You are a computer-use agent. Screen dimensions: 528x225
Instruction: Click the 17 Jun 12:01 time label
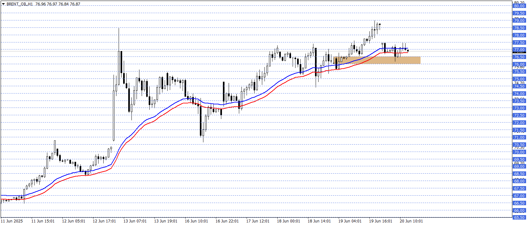click(258, 221)
